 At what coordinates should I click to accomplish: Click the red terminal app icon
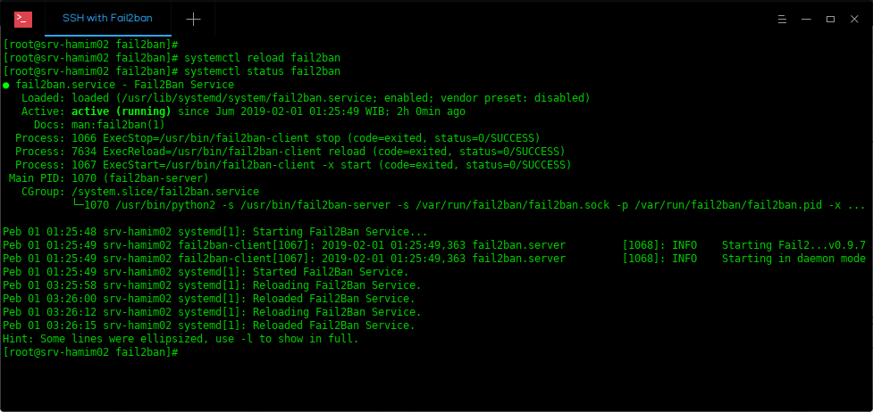[x=23, y=19]
